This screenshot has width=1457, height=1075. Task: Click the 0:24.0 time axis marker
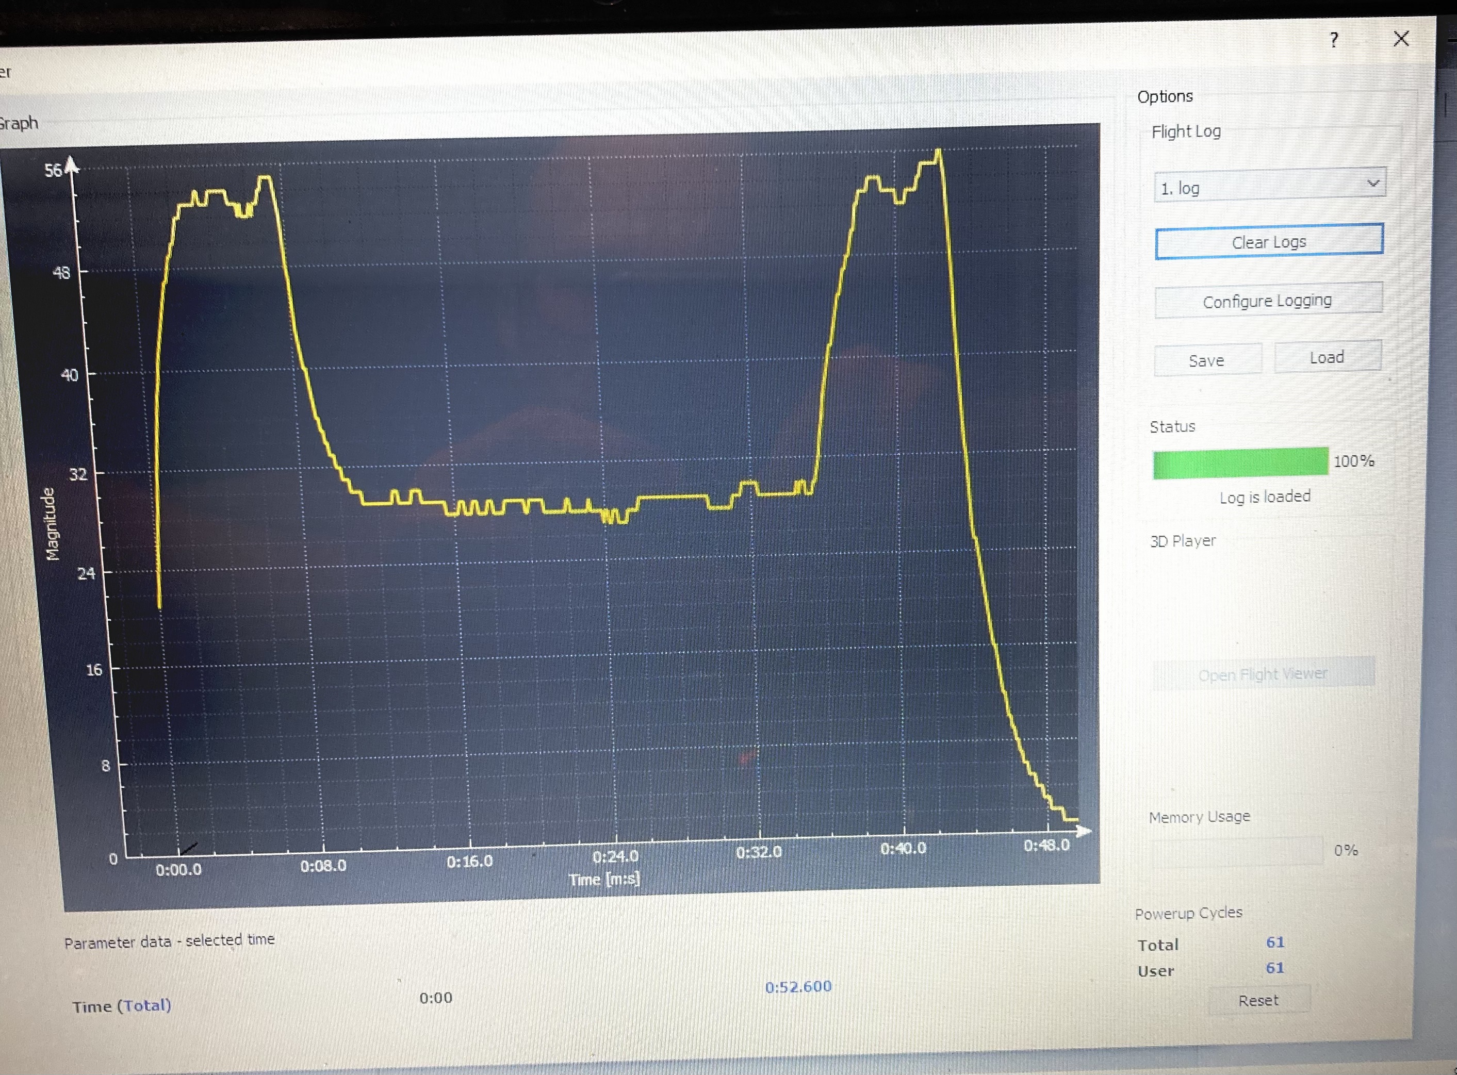pyautogui.click(x=615, y=856)
